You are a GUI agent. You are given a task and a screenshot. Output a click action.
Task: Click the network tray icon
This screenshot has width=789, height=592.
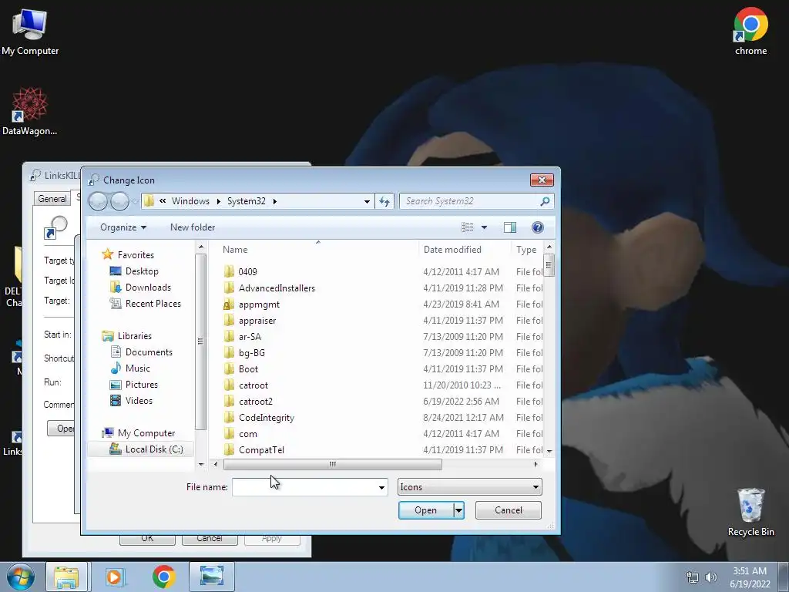(693, 577)
